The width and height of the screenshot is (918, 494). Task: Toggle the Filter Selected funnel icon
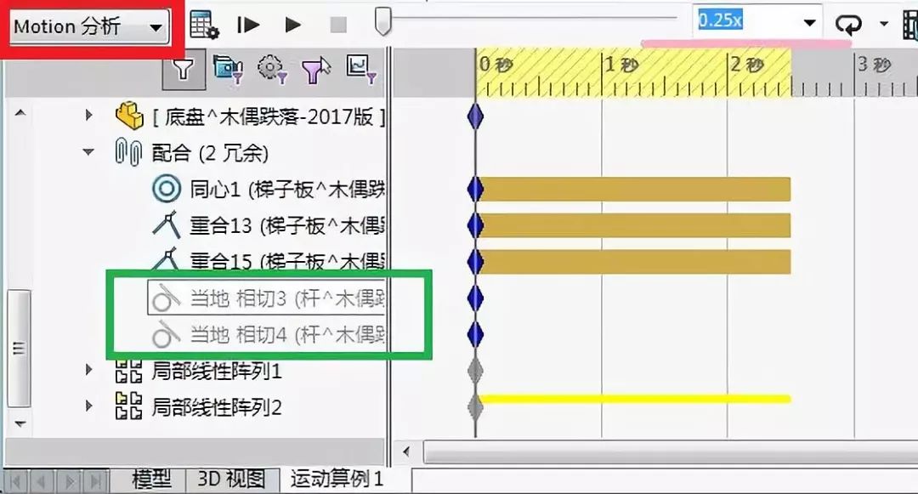point(315,71)
